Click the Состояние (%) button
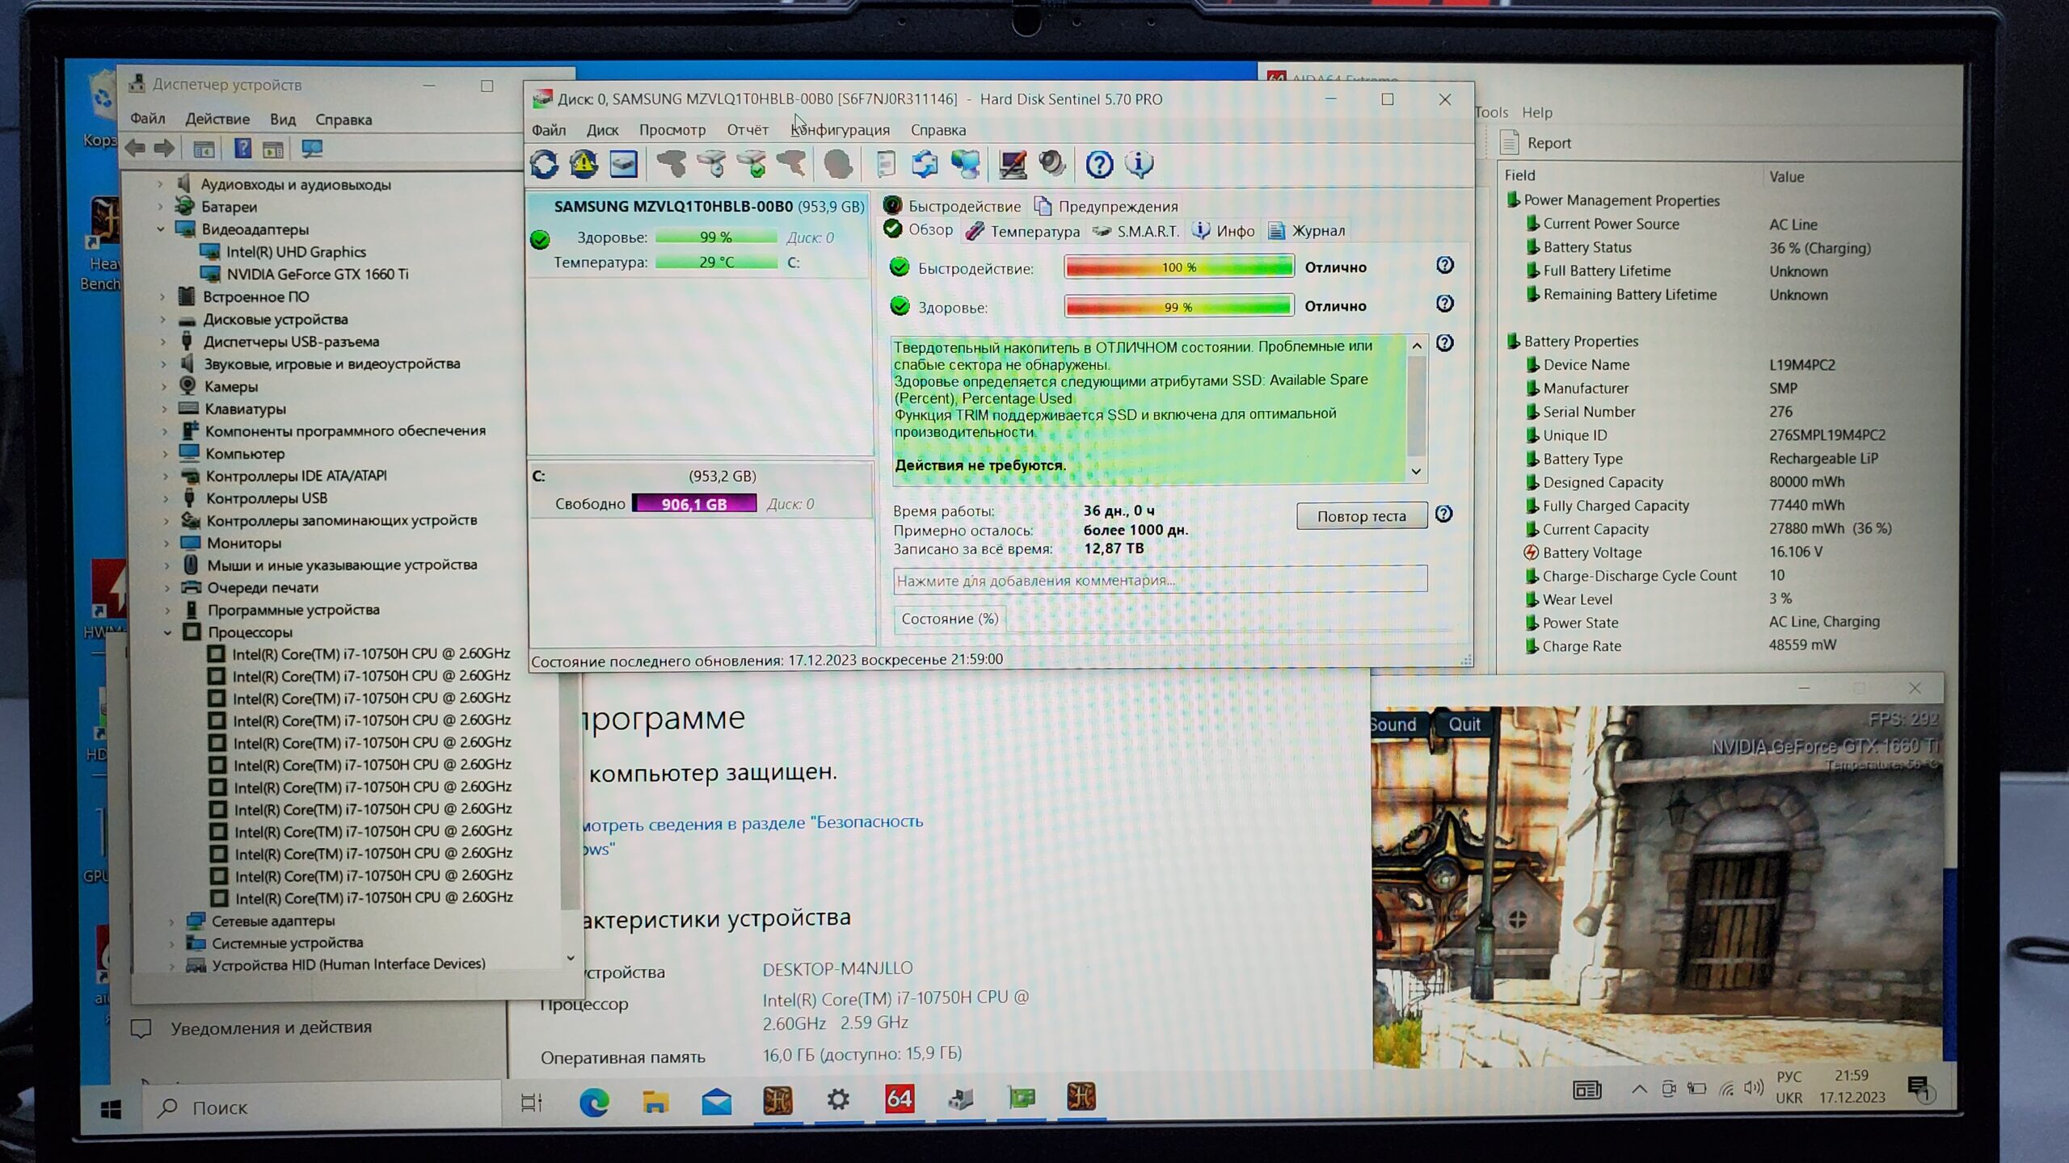 tap(949, 619)
